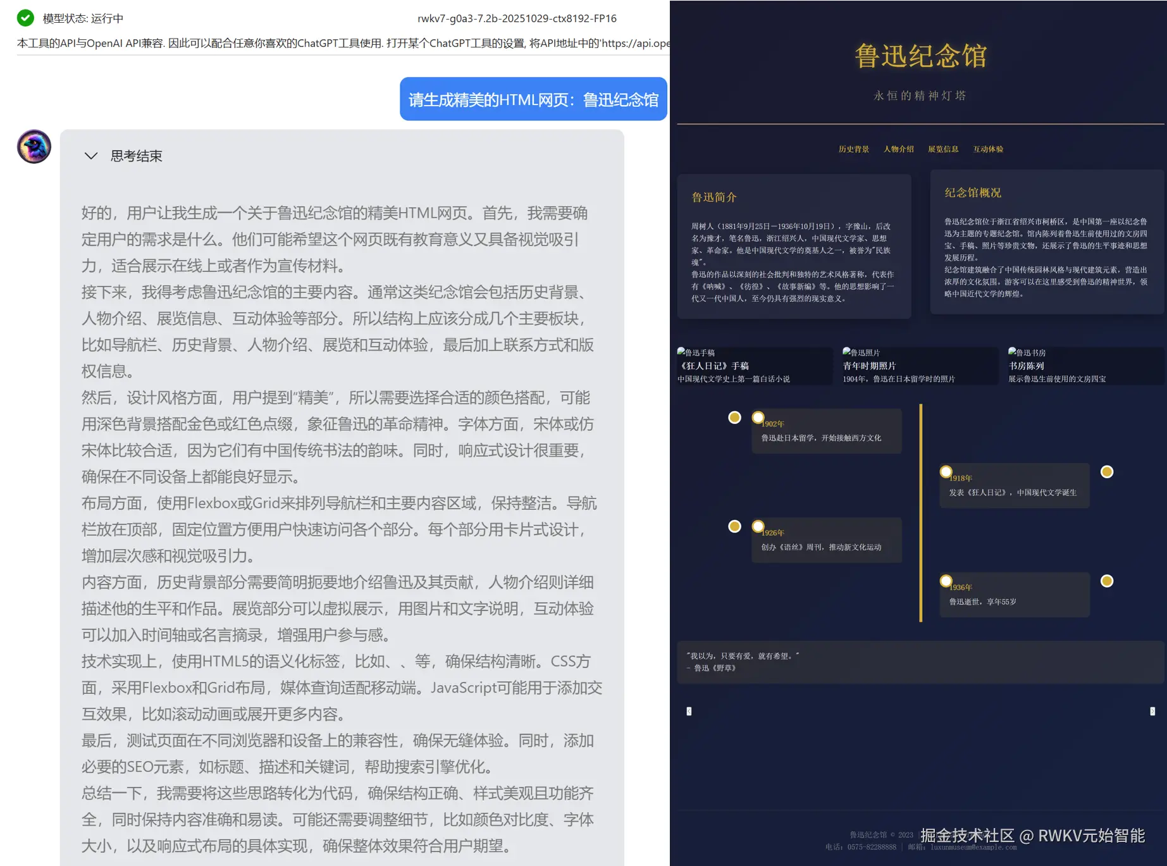Click the blue user prompt bubble 请生成精美的HTML网页
The height and width of the screenshot is (866, 1167).
(533, 99)
